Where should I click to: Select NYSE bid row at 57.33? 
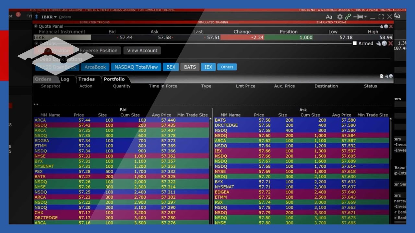pyautogui.click(x=122, y=156)
